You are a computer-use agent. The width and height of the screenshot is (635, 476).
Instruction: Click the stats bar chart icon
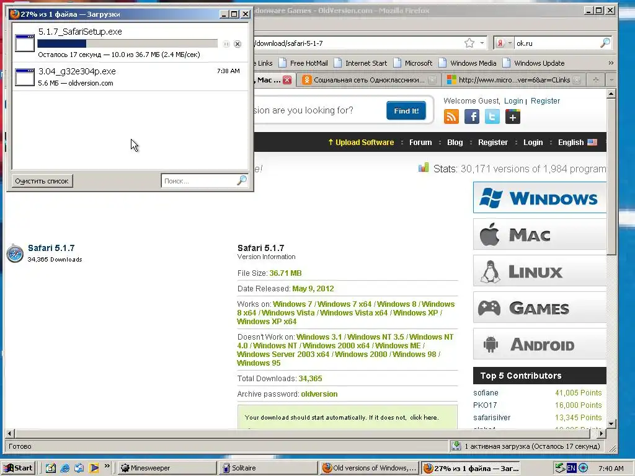(424, 167)
